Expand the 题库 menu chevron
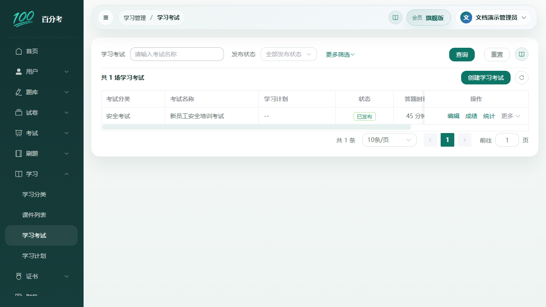546x307 pixels. [x=67, y=92]
